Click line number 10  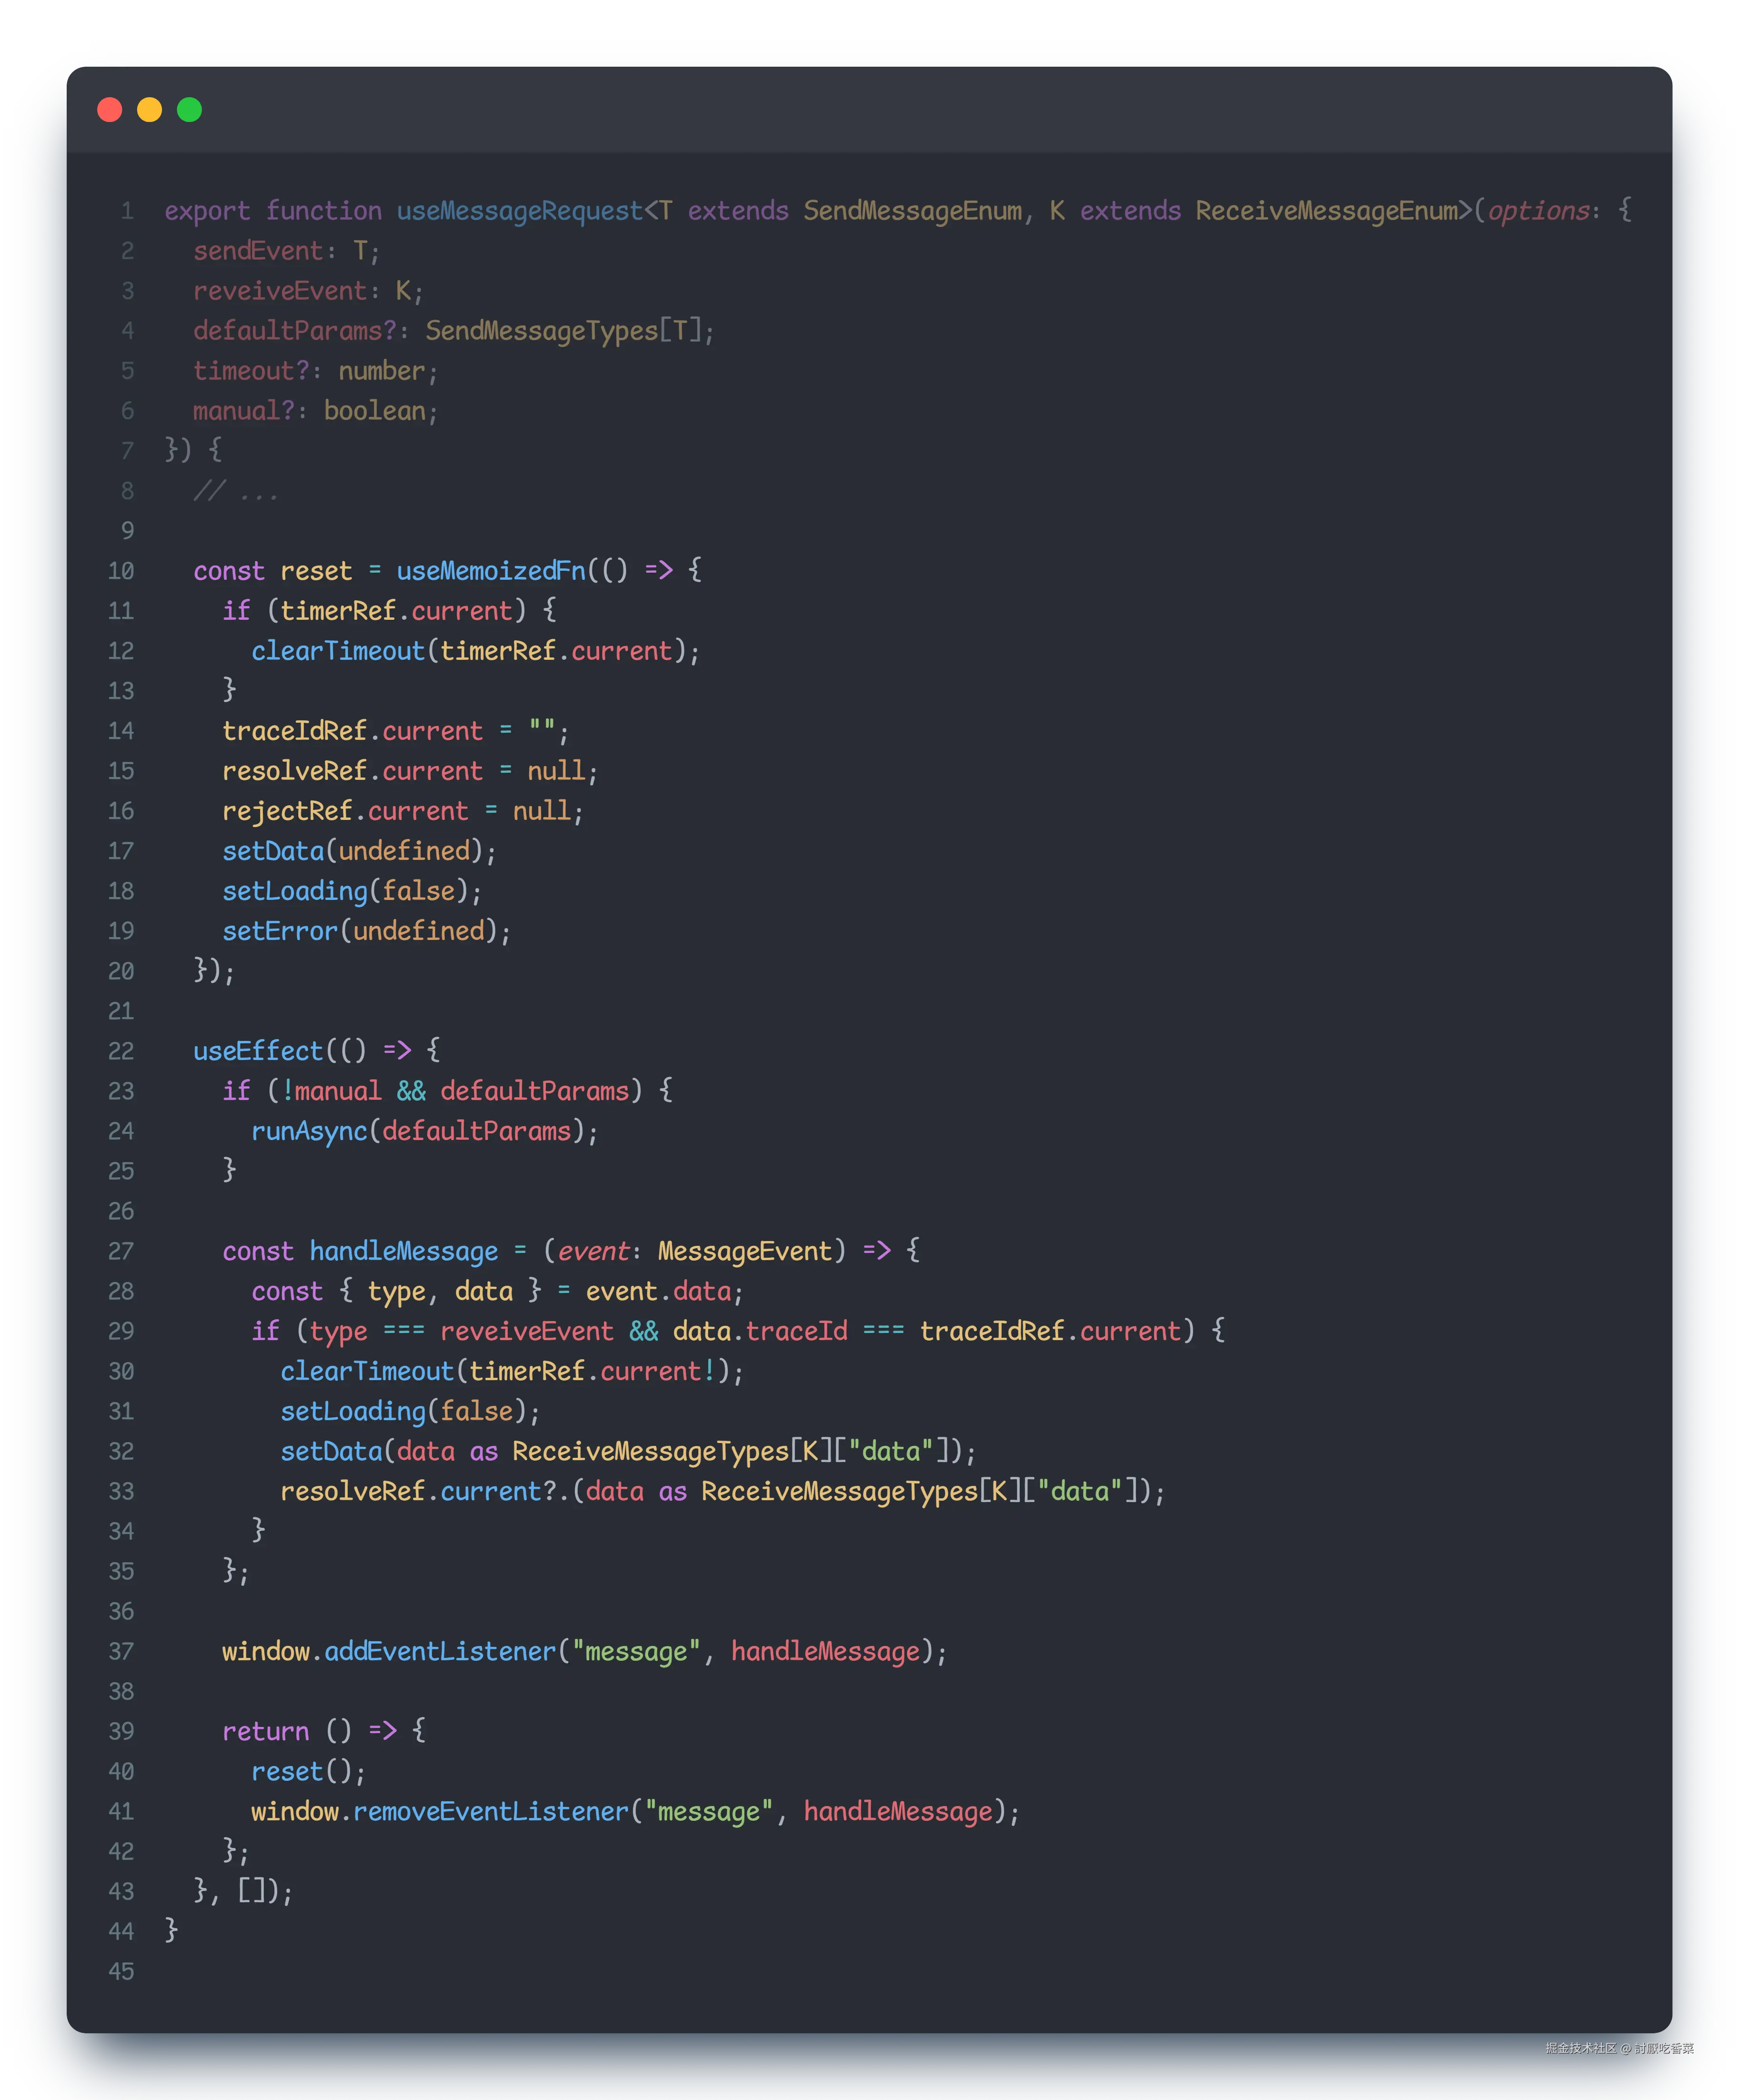coord(121,571)
